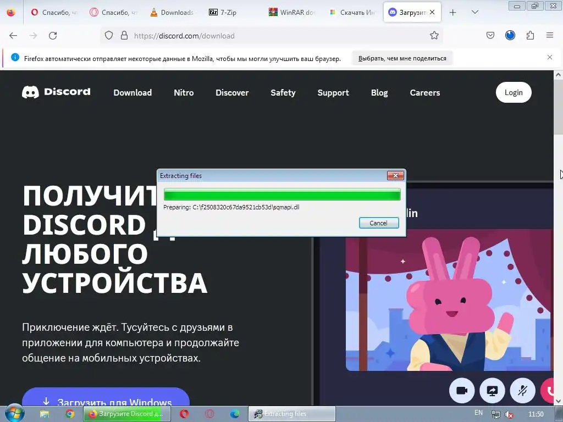Image resolution: width=563 pixels, height=422 pixels.
Task: Bookmark this page with the star icon
Action: (434, 35)
